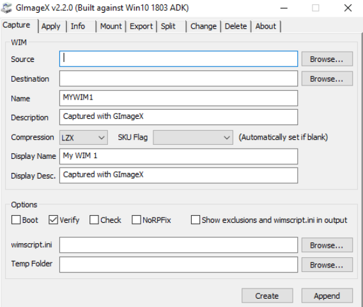Viewport: 363px width, 307px height.
Task: Open the Delete tab
Action: tap(236, 26)
